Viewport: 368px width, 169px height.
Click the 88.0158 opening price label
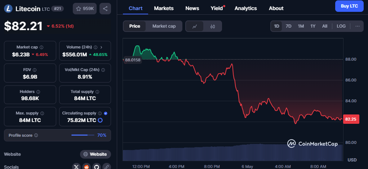[x=133, y=60]
